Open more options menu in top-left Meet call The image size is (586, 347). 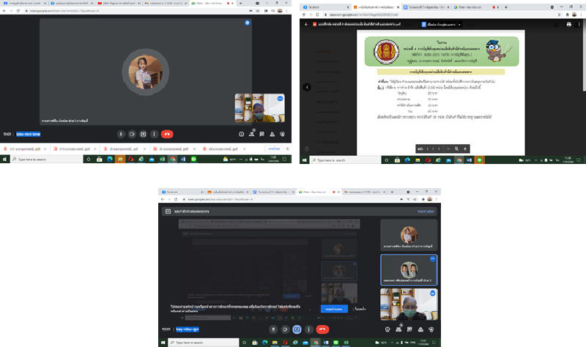click(154, 134)
